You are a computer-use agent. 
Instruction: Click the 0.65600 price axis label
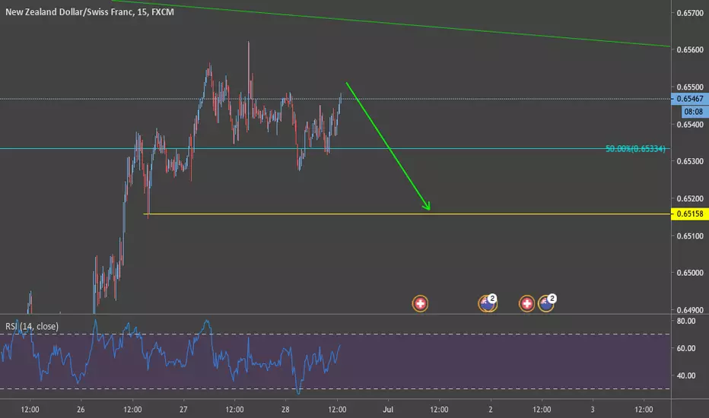(690, 49)
